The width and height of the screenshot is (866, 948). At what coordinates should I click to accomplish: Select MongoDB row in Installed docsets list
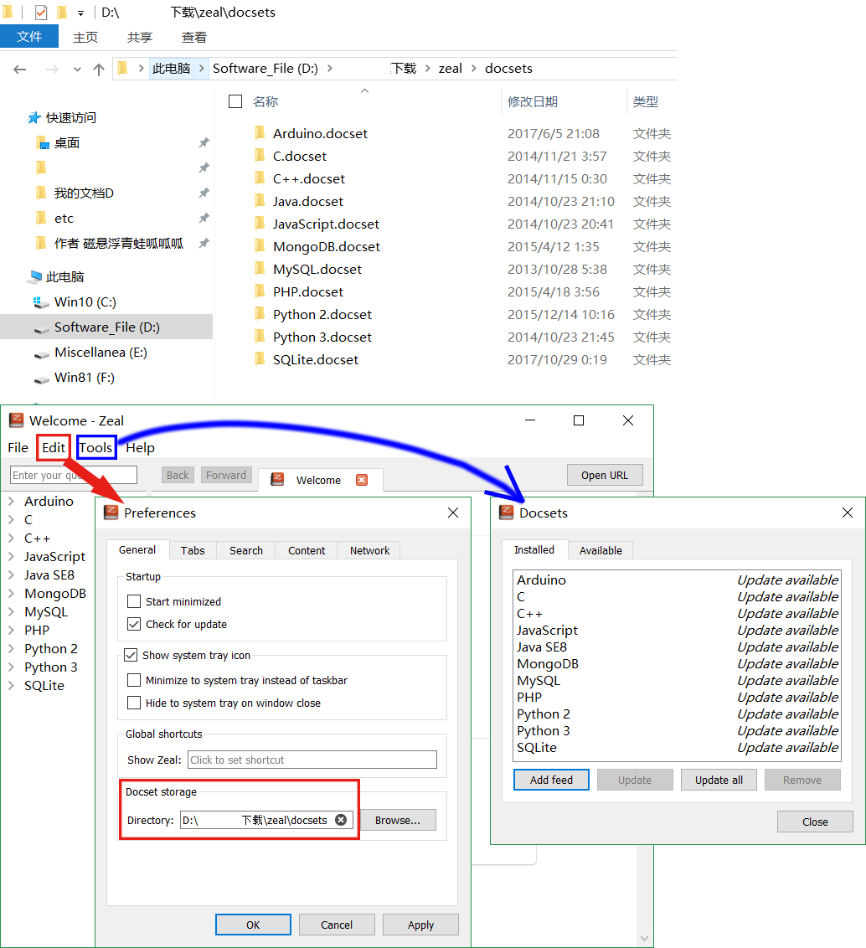pos(678,664)
